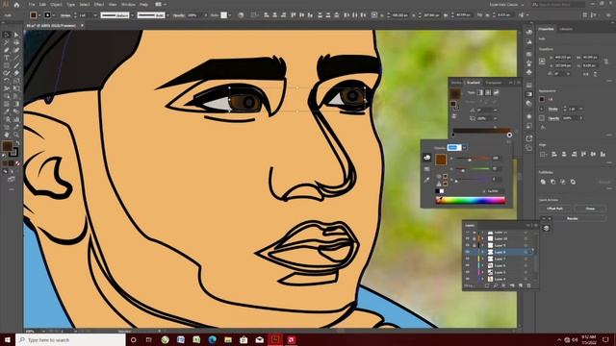Select the Pen tool
616x346 pixels.
tap(7, 50)
